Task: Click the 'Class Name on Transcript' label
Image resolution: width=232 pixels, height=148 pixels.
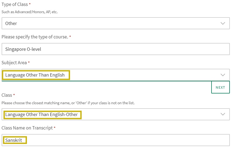Action: coord(27,128)
